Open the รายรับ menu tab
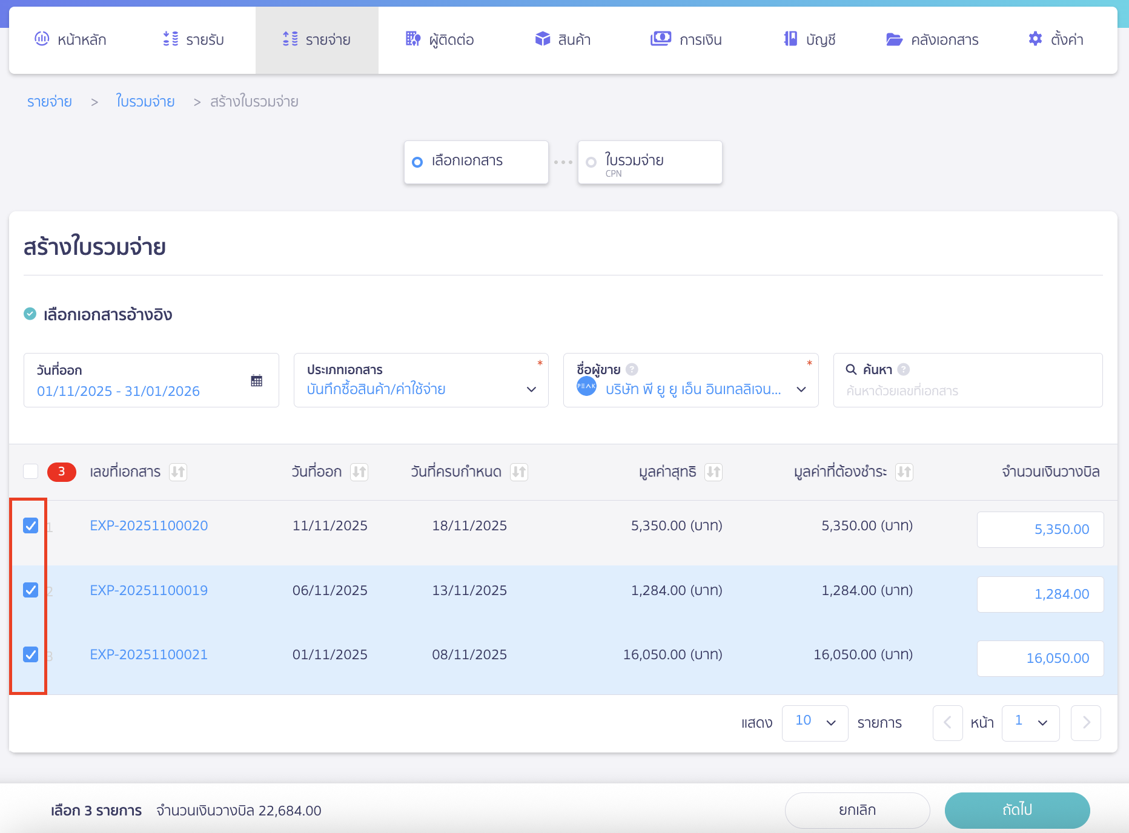 tap(194, 40)
